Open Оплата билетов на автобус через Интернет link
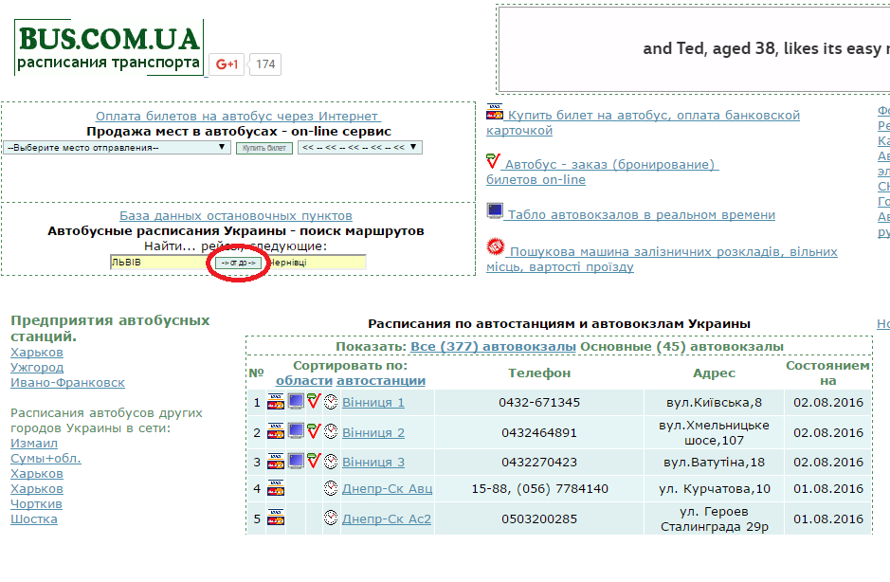Image resolution: width=890 pixels, height=582 pixels. coord(238,116)
